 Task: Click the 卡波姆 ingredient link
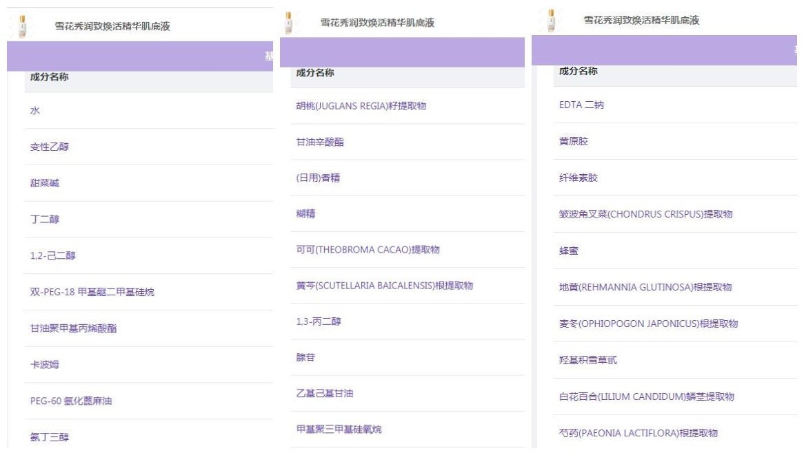click(x=45, y=365)
